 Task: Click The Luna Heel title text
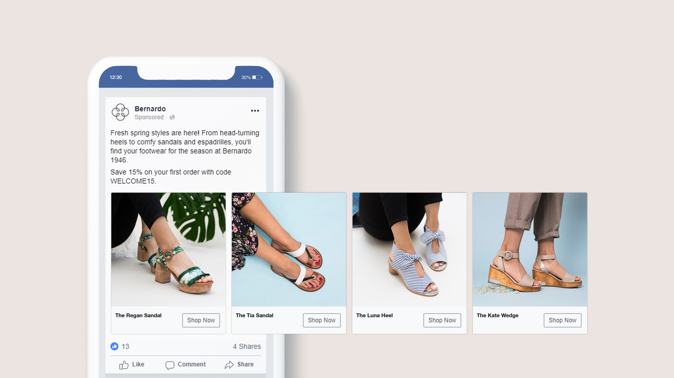click(374, 315)
